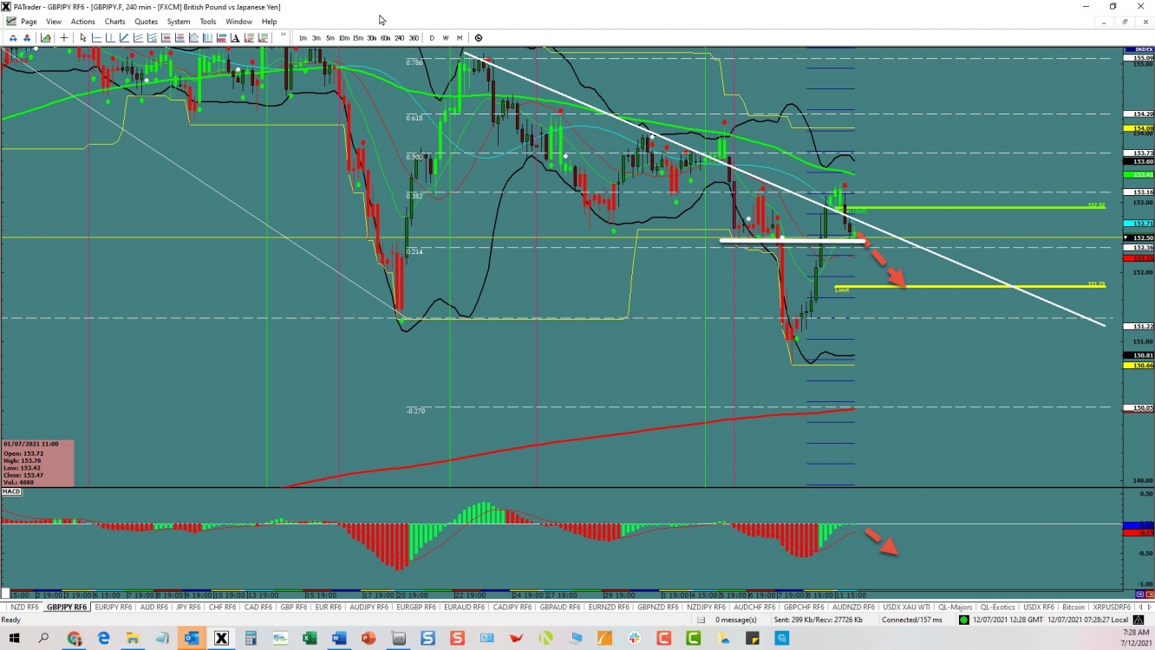Switch to the CHF RF6 tab
The image size is (1155, 650).
[222, 608]
